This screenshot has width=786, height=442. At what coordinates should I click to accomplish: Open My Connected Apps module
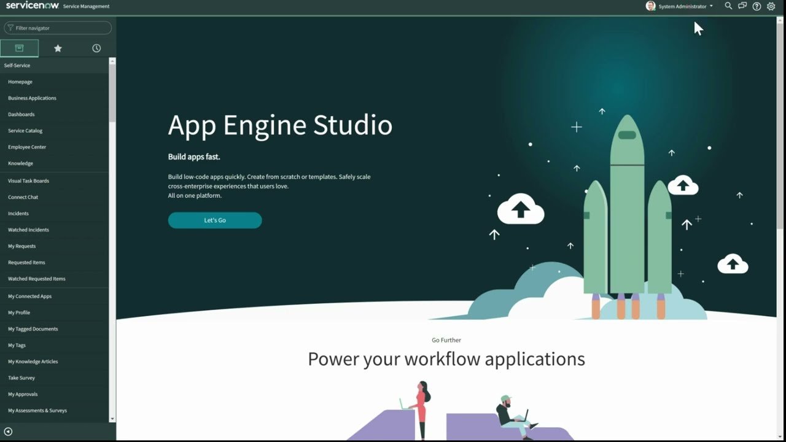(x=29, y=297)
